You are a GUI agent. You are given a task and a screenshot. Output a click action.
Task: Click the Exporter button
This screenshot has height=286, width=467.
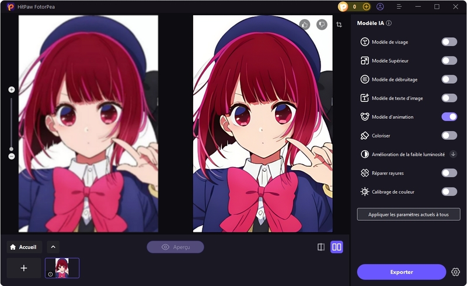point(402,272)
